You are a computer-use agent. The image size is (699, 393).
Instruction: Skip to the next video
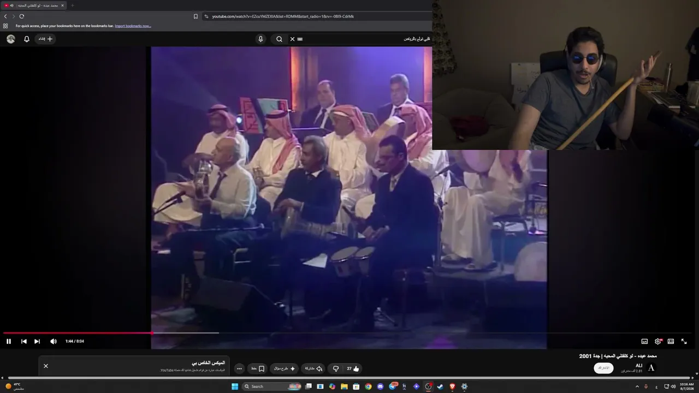[37, 341]
